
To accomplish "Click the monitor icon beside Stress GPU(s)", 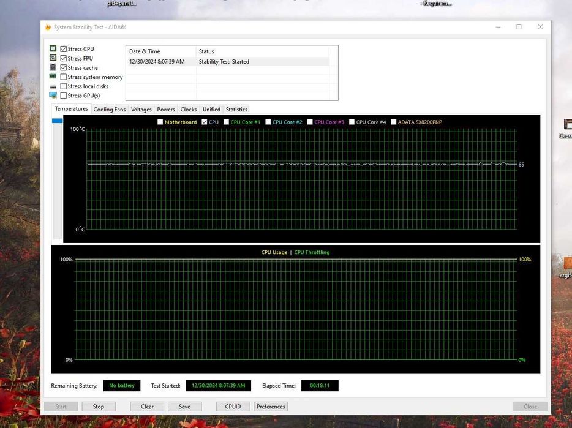I will coord(53,96).
